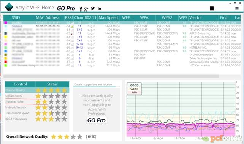The height and width of the screenshot is (144, 244).
Task: Open the LinkedIn icon
Action: point(99,9)
